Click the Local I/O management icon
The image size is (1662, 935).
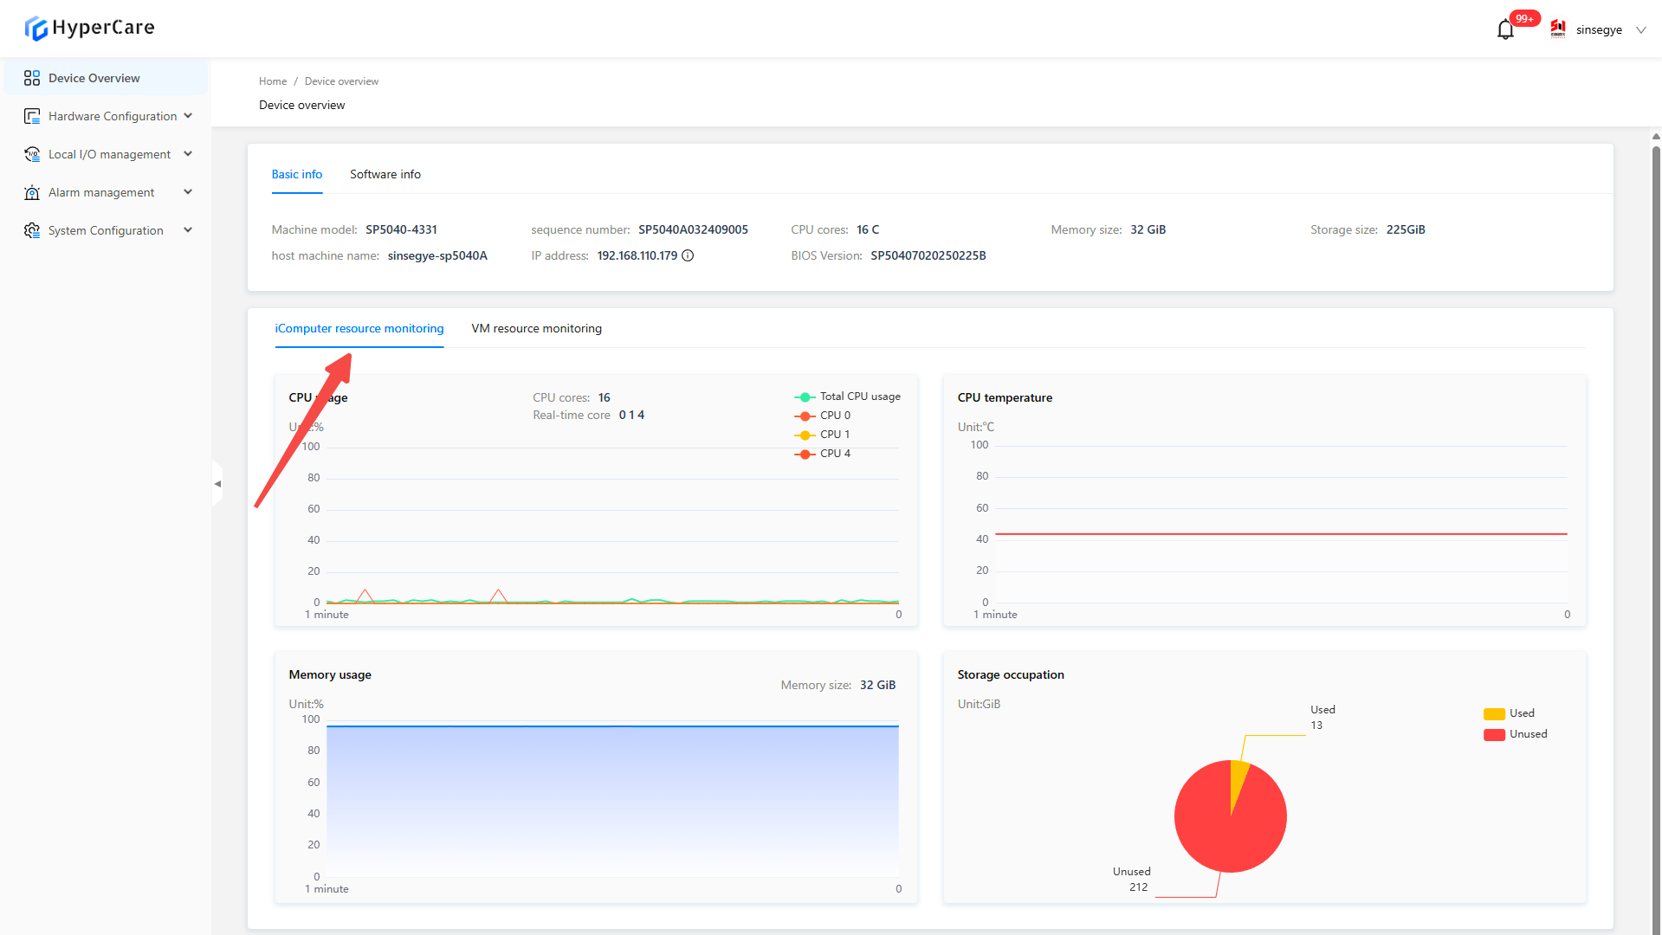coord(32,154)
